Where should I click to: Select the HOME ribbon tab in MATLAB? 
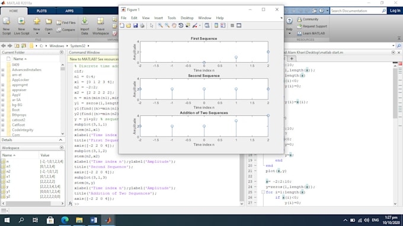click(x=14, y=11)
